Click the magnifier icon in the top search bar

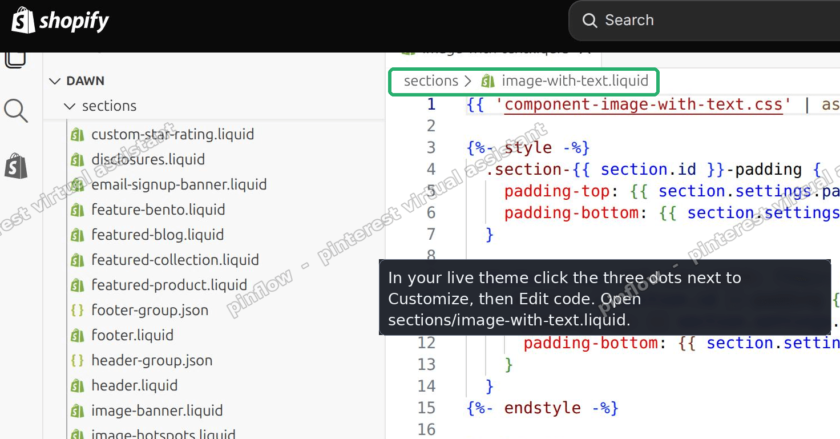[589, 21]
